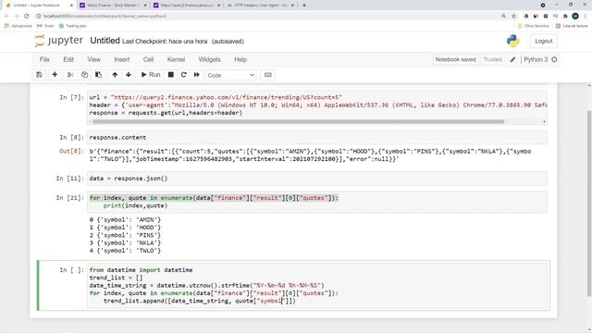Close the Untitled Jupyter Notebook tab
This screenshot has height=333, width=592.
[x=72, y=6]
